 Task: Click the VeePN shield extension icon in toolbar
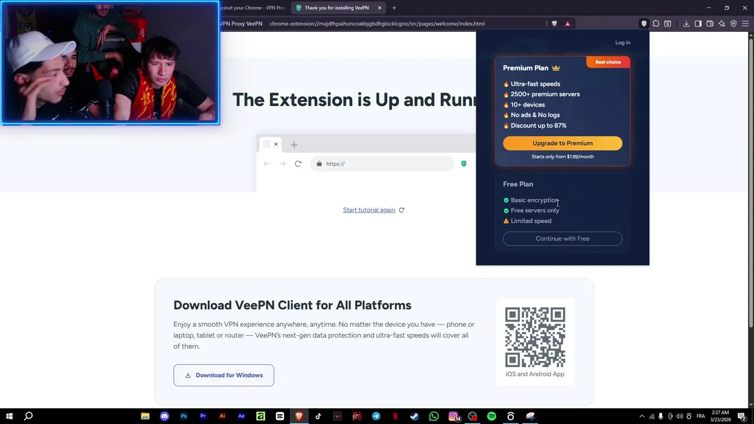(644, 24)
